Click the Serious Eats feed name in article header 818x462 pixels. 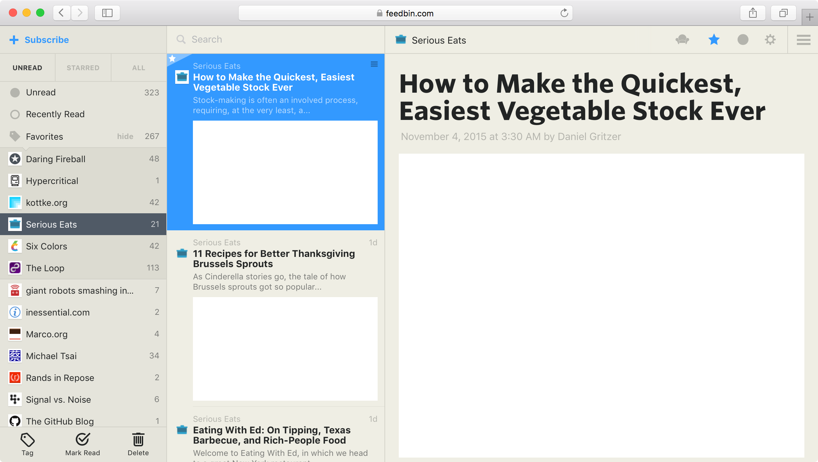pyautogui.click(x=439, y=40)
